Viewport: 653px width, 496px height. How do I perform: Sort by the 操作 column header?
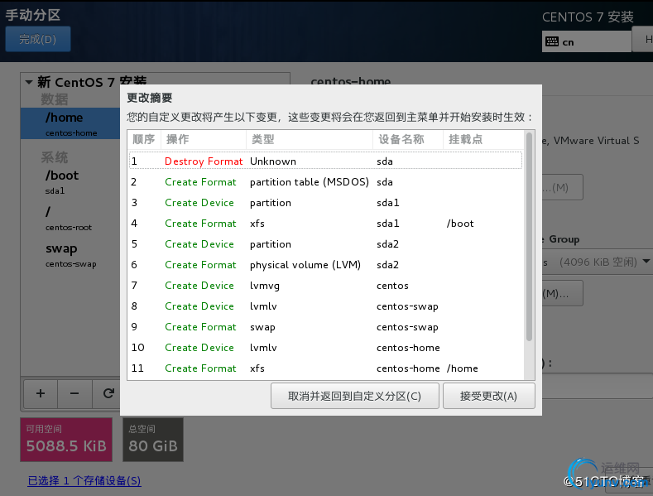(204, 139)
